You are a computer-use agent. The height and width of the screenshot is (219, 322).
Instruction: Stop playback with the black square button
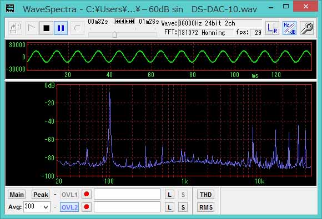point(47,28)
